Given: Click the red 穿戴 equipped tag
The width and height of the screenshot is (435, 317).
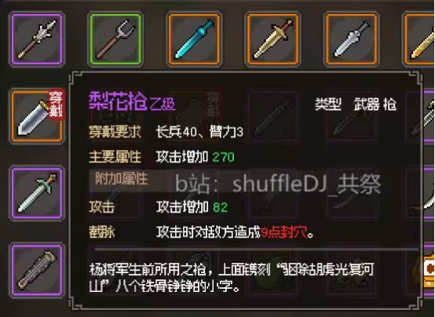Looking at the screenshot, I should coord(56,104).
